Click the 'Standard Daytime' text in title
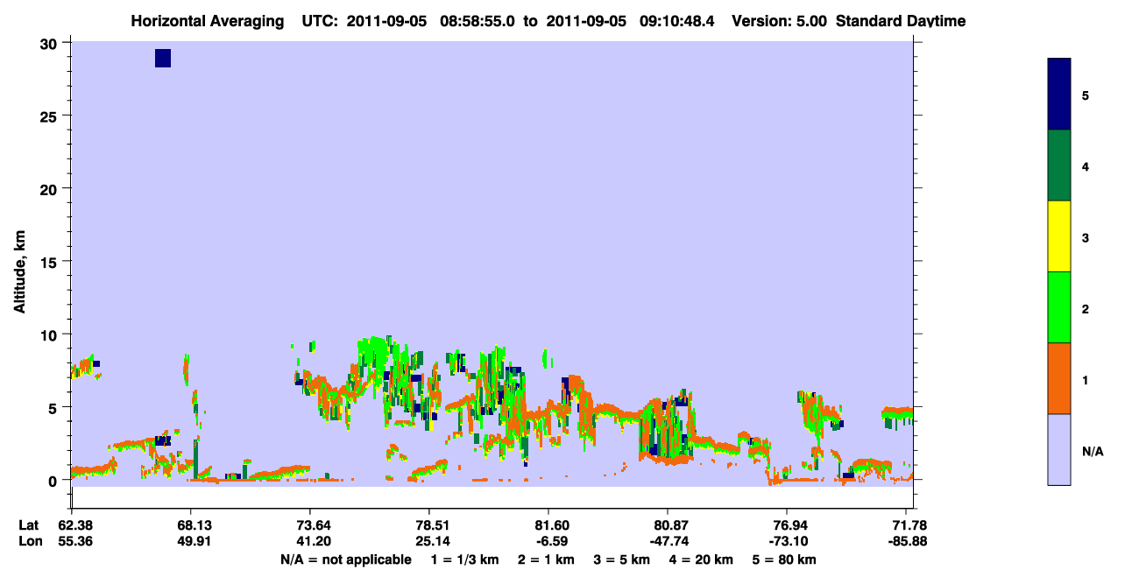This screenshot has height=584, width=1139. (901, 21)
